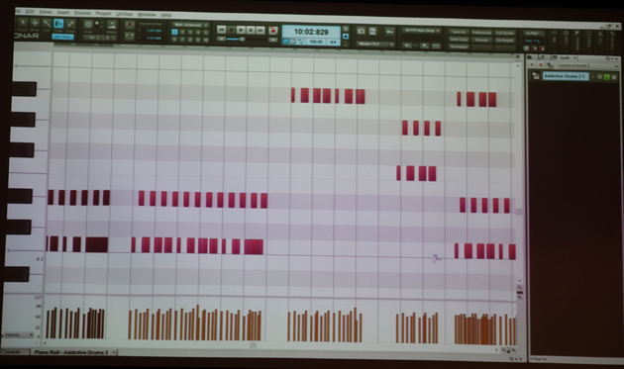
Task: Select screenset 5 button
Action: [x=206, y=33]
